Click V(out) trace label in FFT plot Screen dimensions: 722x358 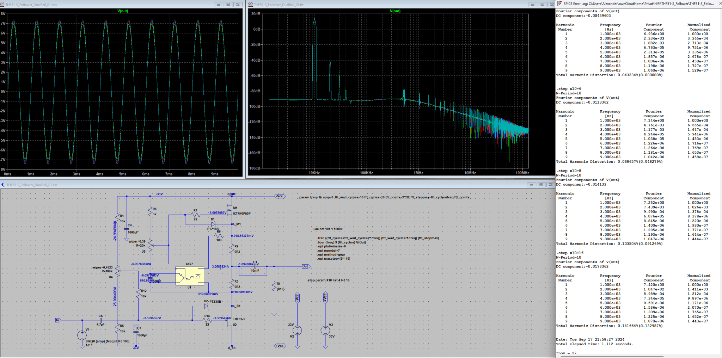[x=395, y=11]
